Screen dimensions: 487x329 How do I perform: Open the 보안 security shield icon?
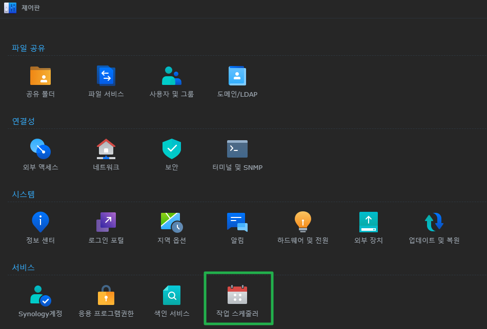172,149
